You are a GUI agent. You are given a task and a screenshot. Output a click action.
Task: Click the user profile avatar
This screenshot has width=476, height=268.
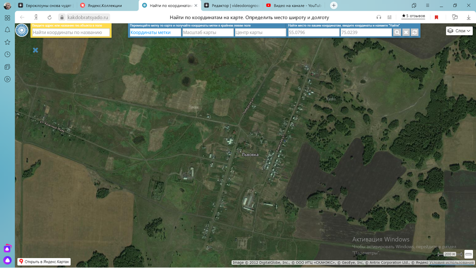tap(7, 6)
